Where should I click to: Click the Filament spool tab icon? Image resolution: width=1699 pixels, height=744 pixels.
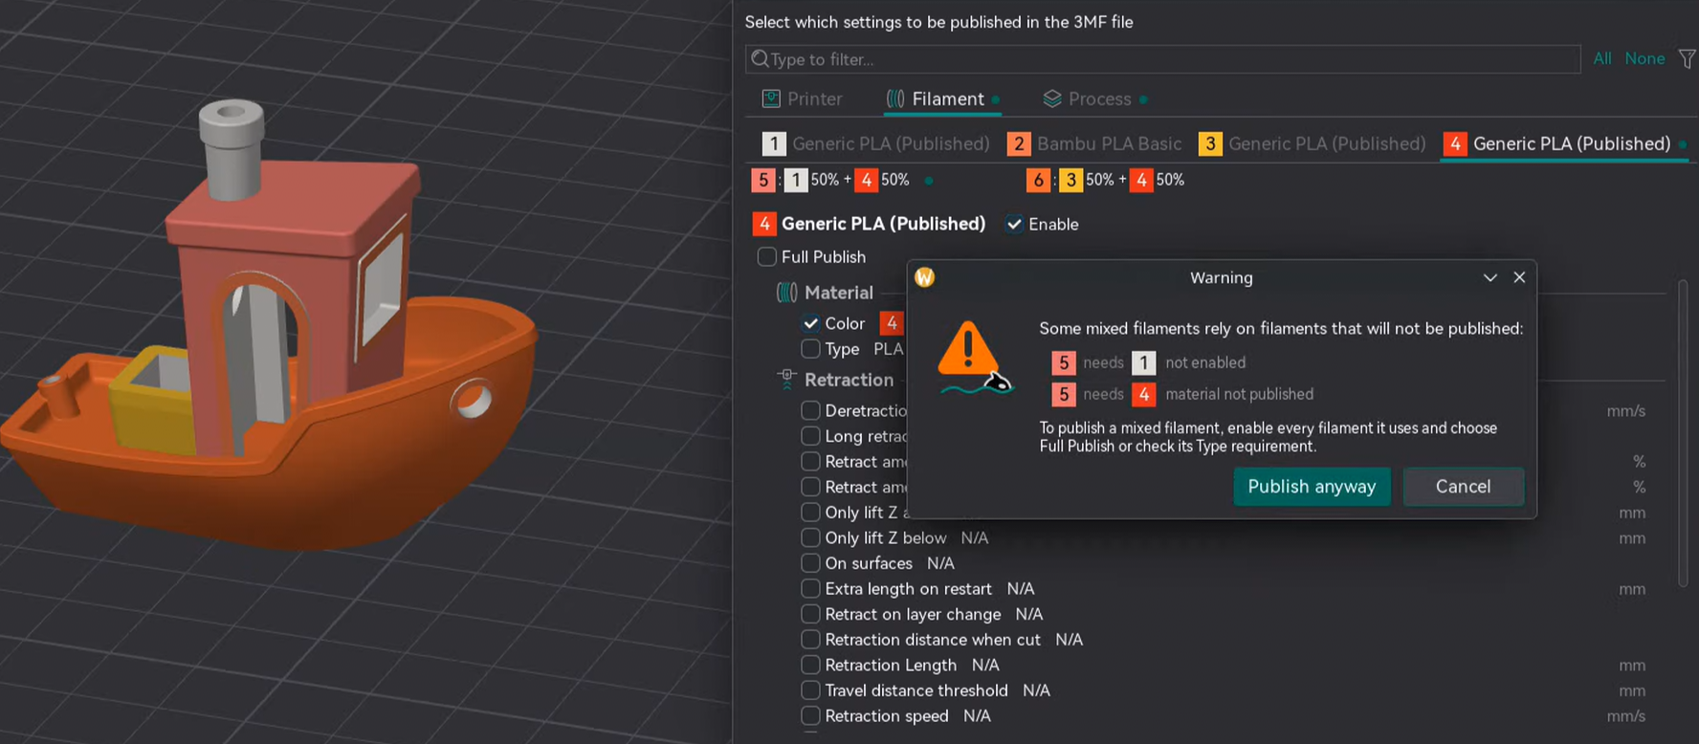(x=895, y=98)
